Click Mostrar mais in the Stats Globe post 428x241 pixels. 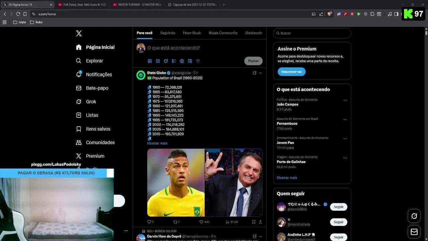(x=157, y=143)
